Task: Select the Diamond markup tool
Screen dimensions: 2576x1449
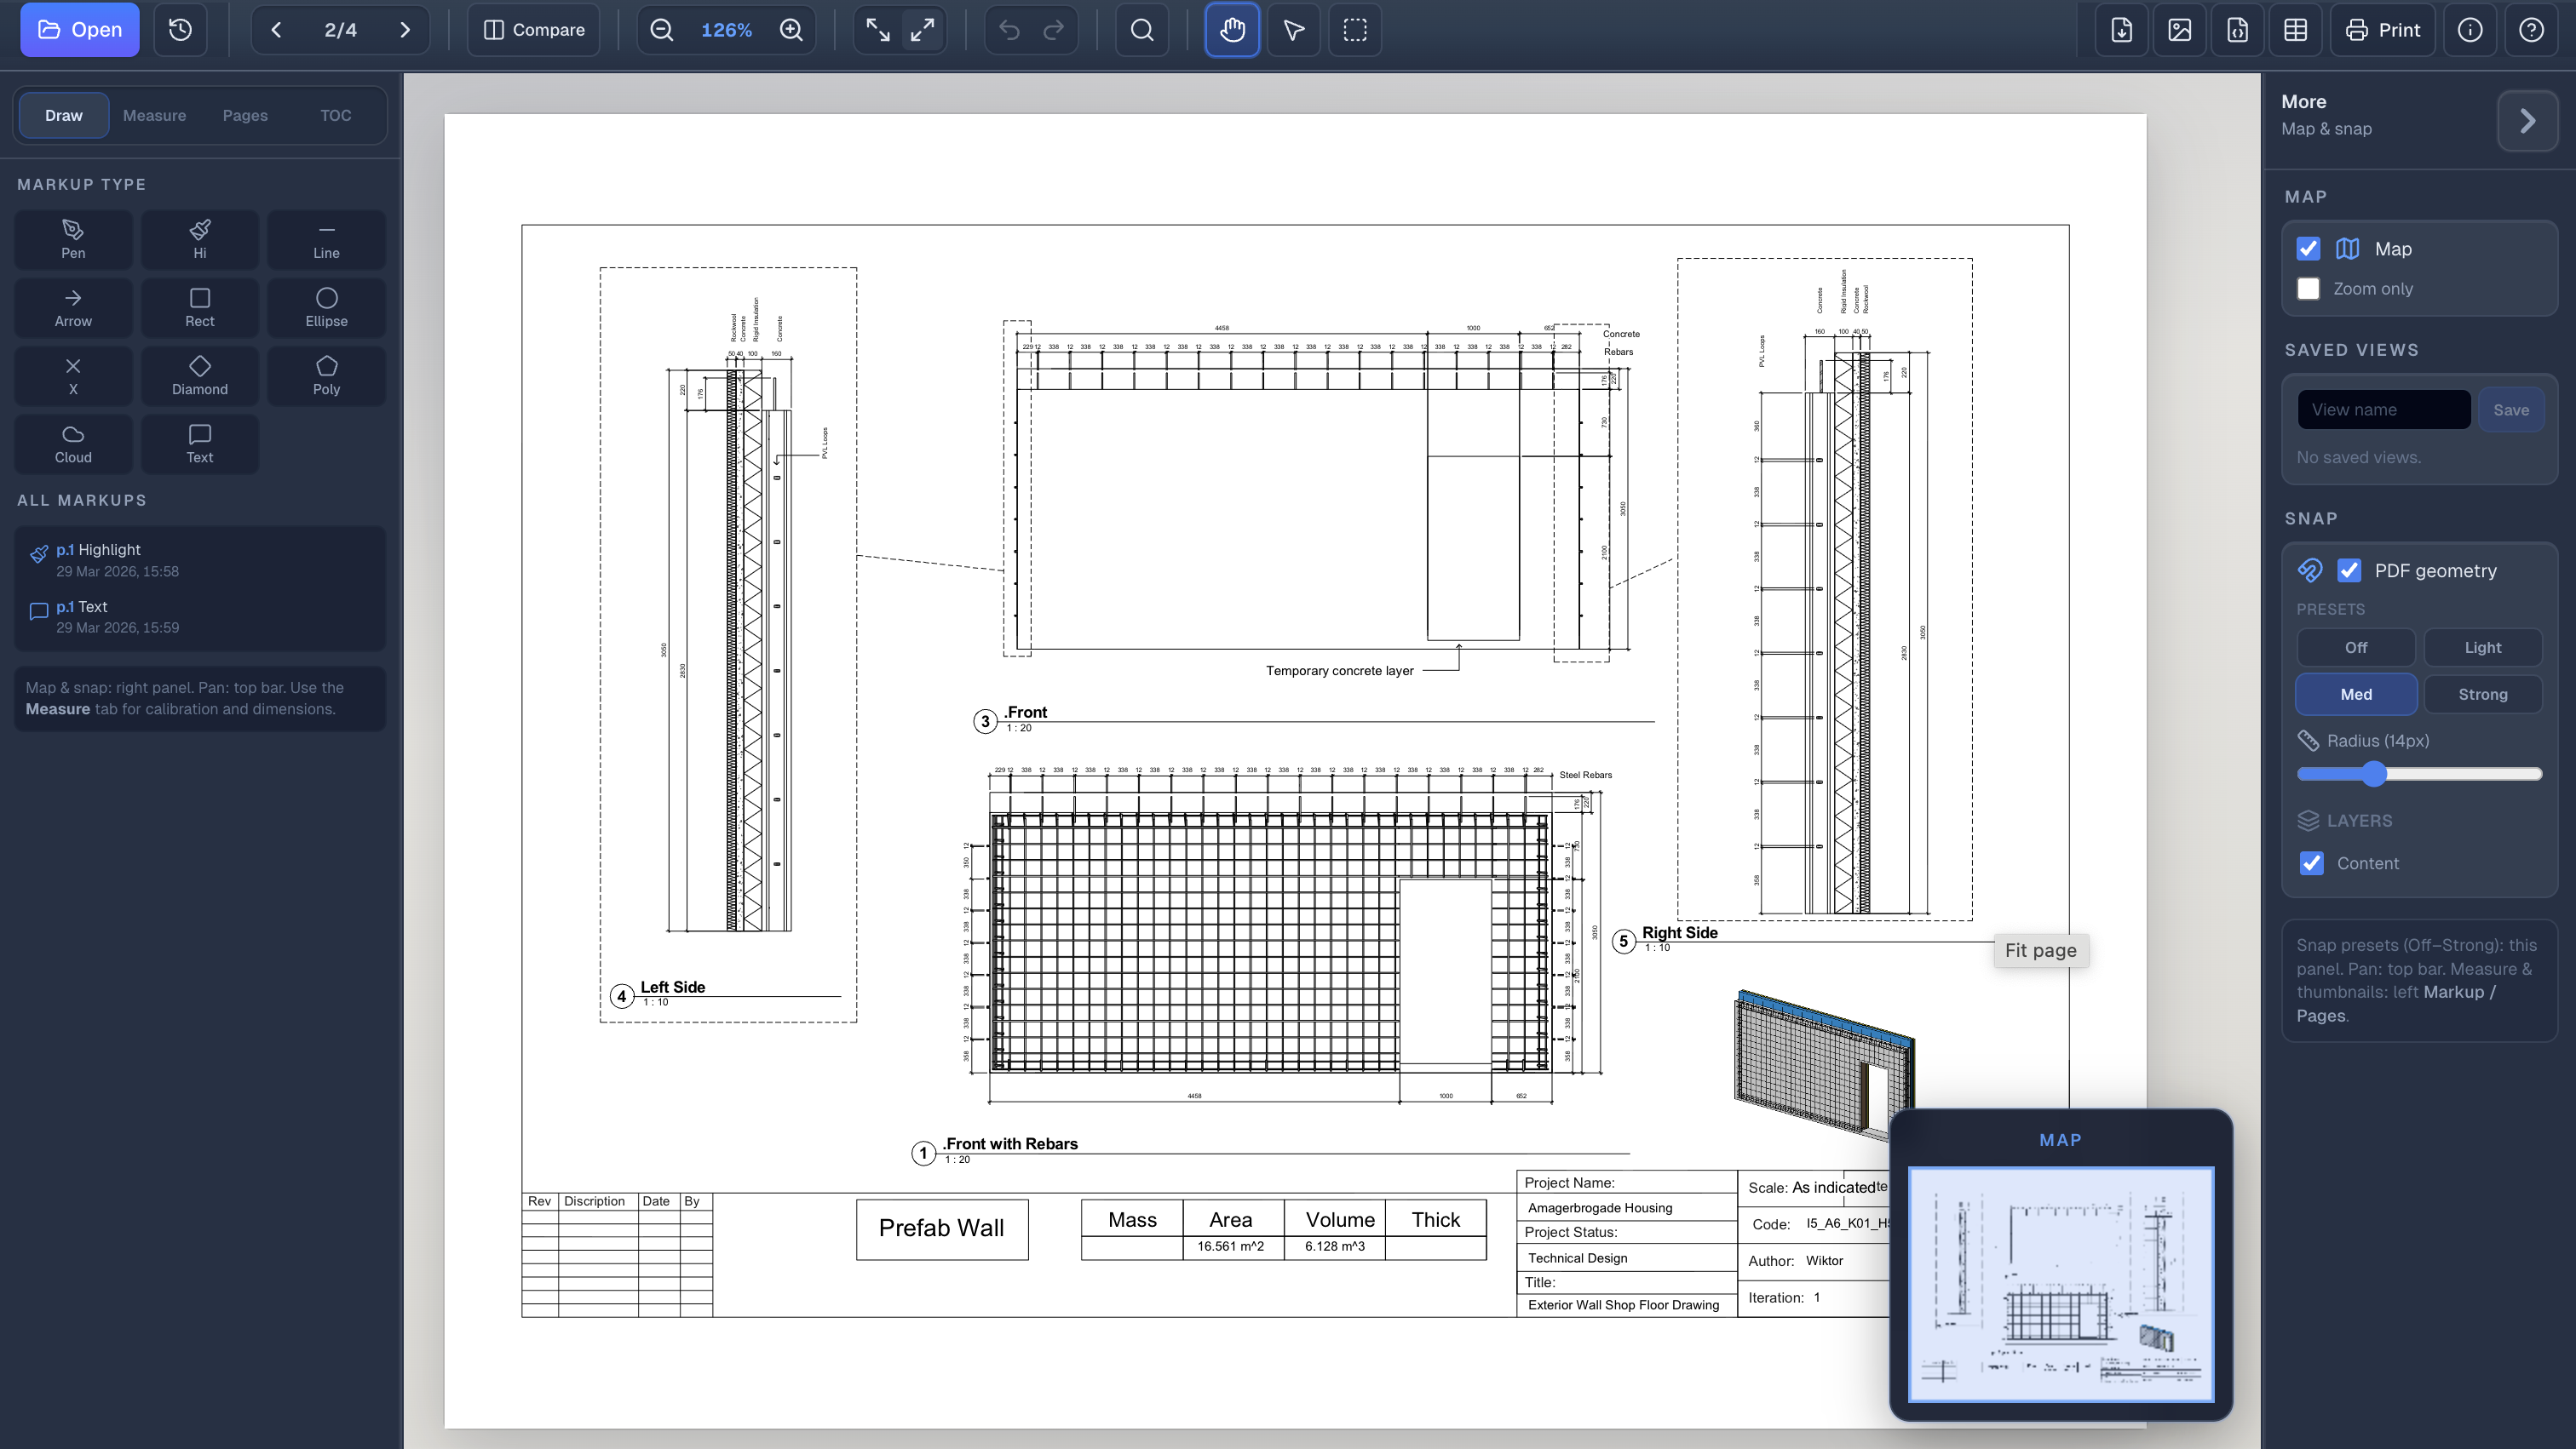Action: 199,375
